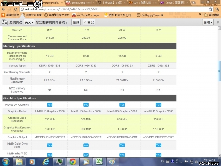Click the 翻譯 translate button

[x=76, y=22]
